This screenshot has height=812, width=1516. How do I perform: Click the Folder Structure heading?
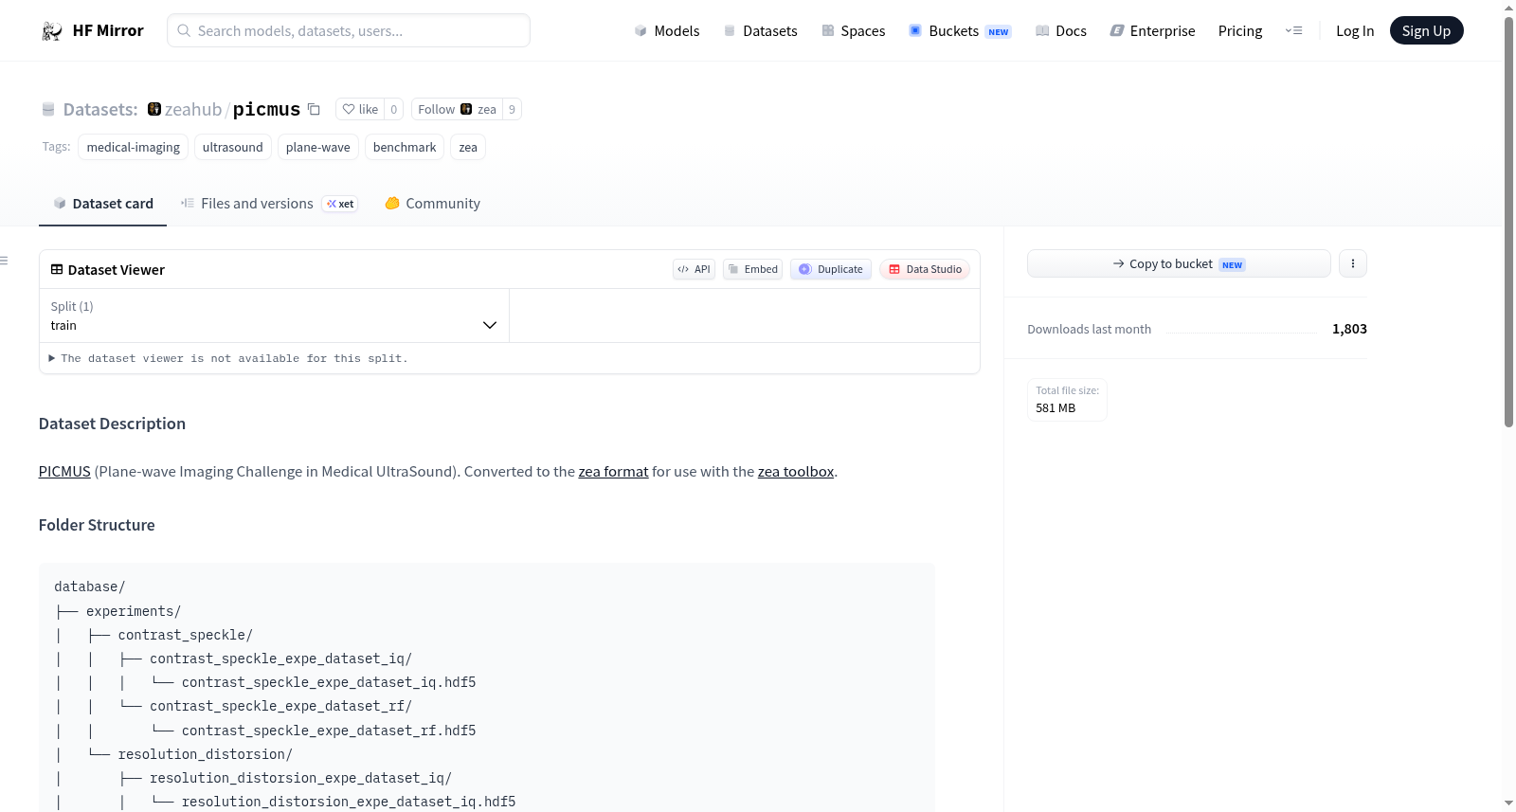tap(97, 525)
